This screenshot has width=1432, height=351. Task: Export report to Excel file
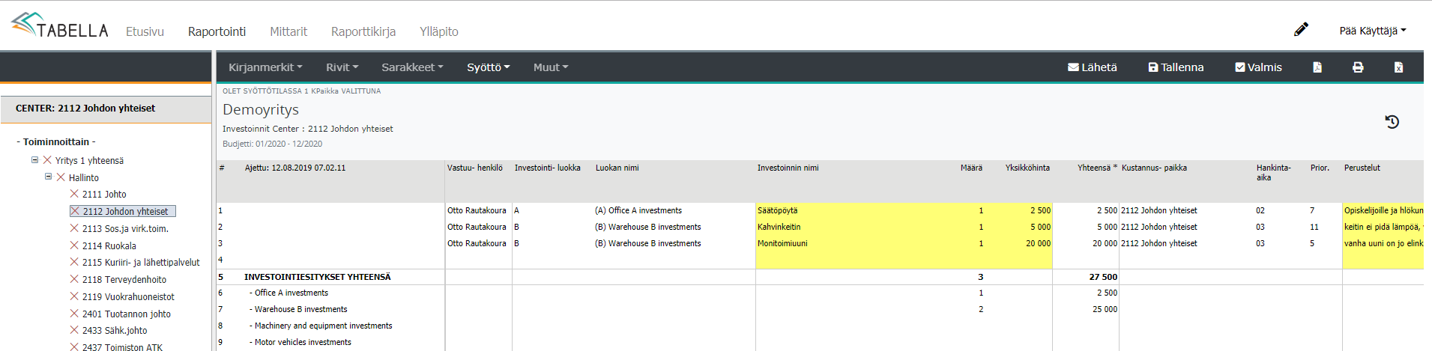click(x=1398, y=67)
